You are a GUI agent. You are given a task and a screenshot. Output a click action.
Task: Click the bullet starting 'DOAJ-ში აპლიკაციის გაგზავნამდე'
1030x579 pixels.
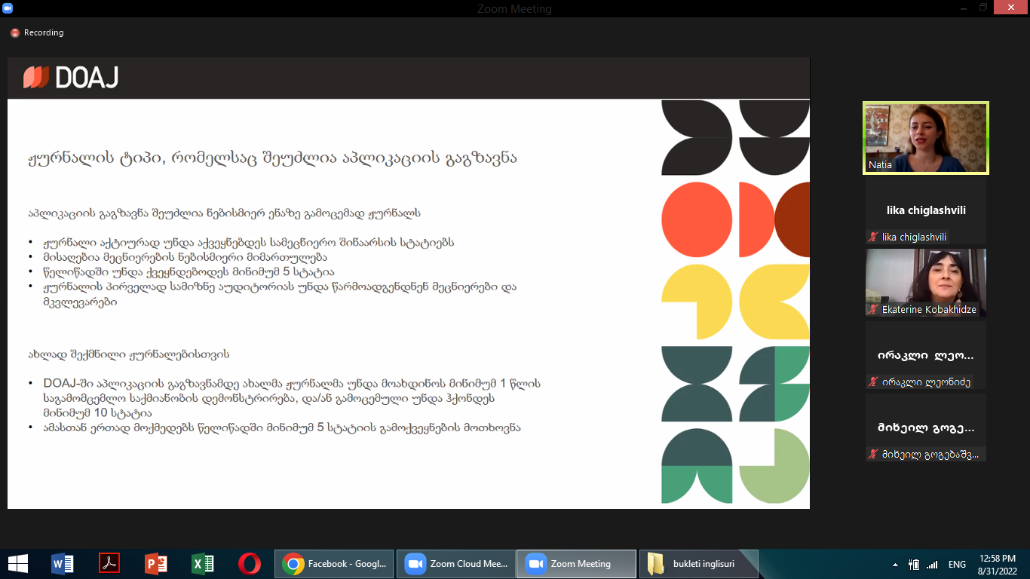pos(292,398)
